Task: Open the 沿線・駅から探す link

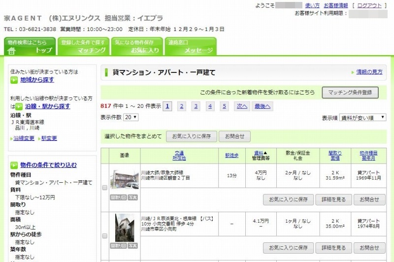Action: (x=47, y=106)
